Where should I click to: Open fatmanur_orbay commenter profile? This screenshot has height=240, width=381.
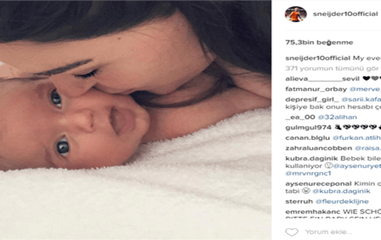[316, 89]
